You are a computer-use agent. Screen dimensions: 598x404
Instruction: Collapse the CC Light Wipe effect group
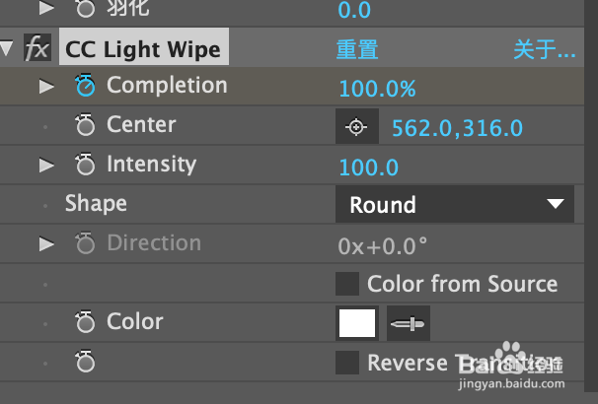click(7, 48)
